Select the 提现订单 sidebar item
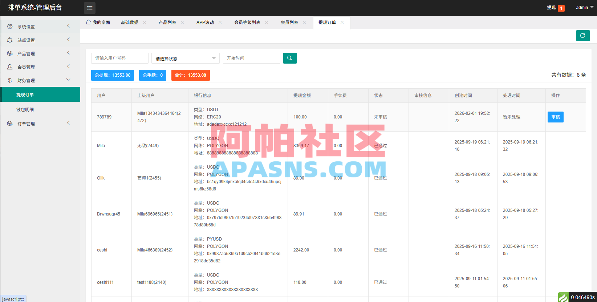 (40, 94)
